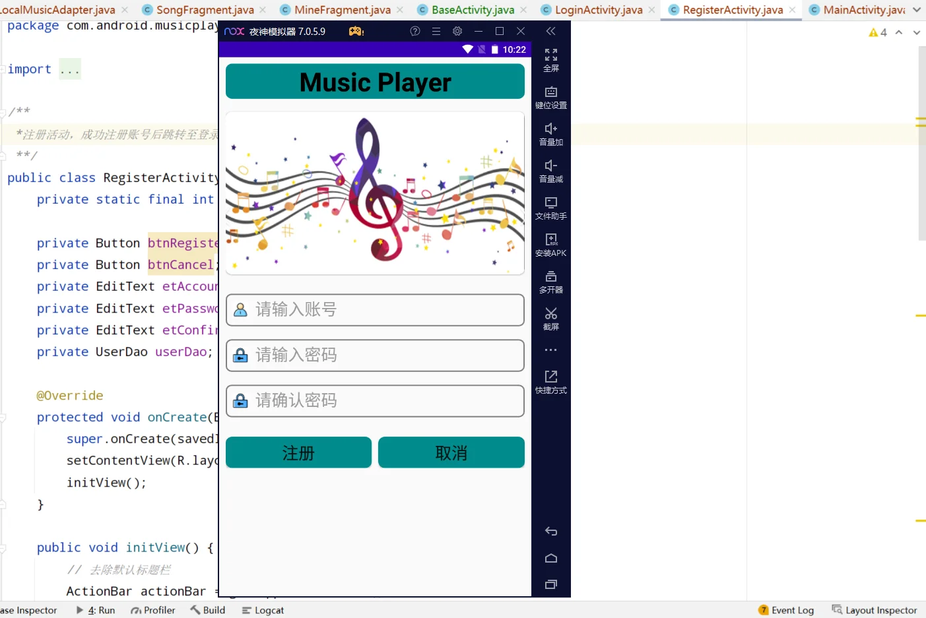926x618 pixels.
Task: Close the RegisterActivity.java tab
Action: pos(792,10)
